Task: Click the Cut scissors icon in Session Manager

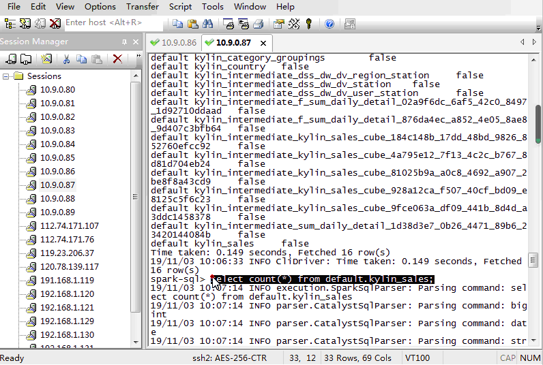Action: [x=67, y=59]
